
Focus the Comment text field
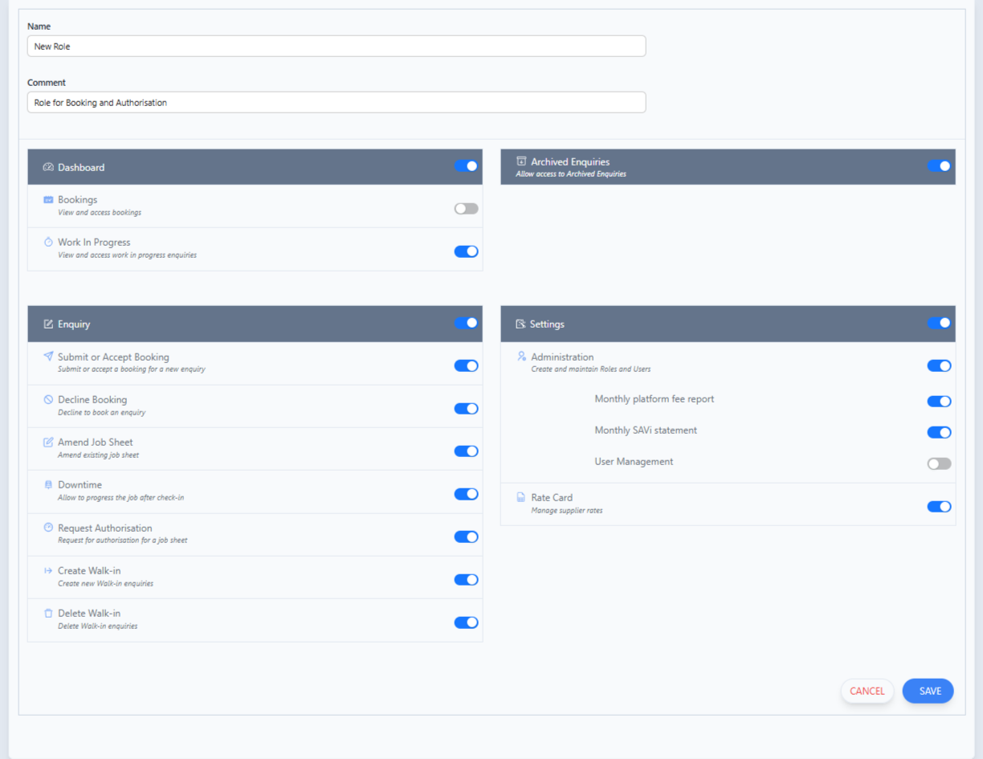tap(336, 103)
